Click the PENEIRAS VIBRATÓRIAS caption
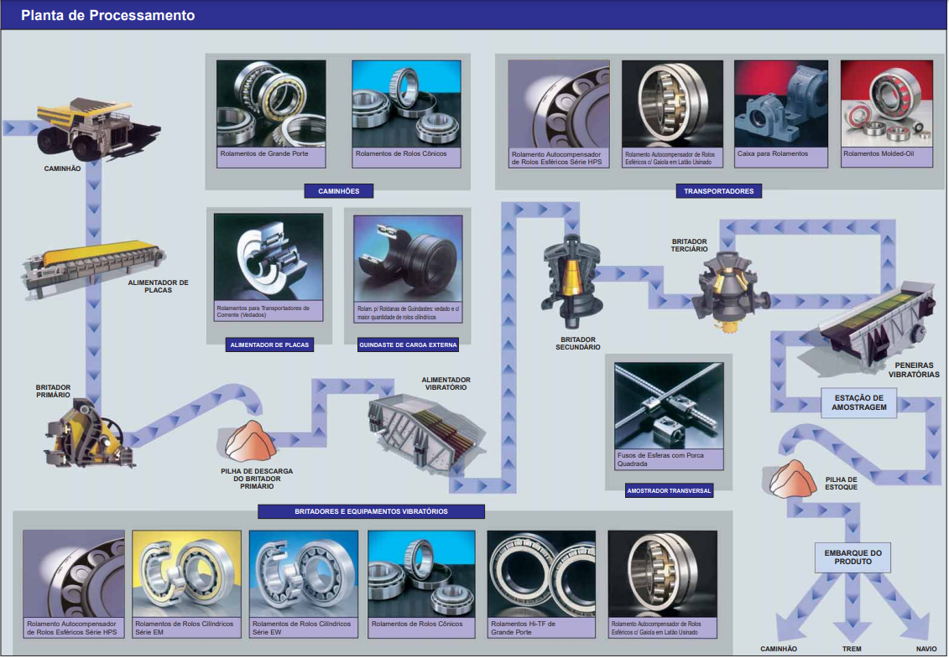The width and height of the screenshot is (949, 658). (914, 370)
